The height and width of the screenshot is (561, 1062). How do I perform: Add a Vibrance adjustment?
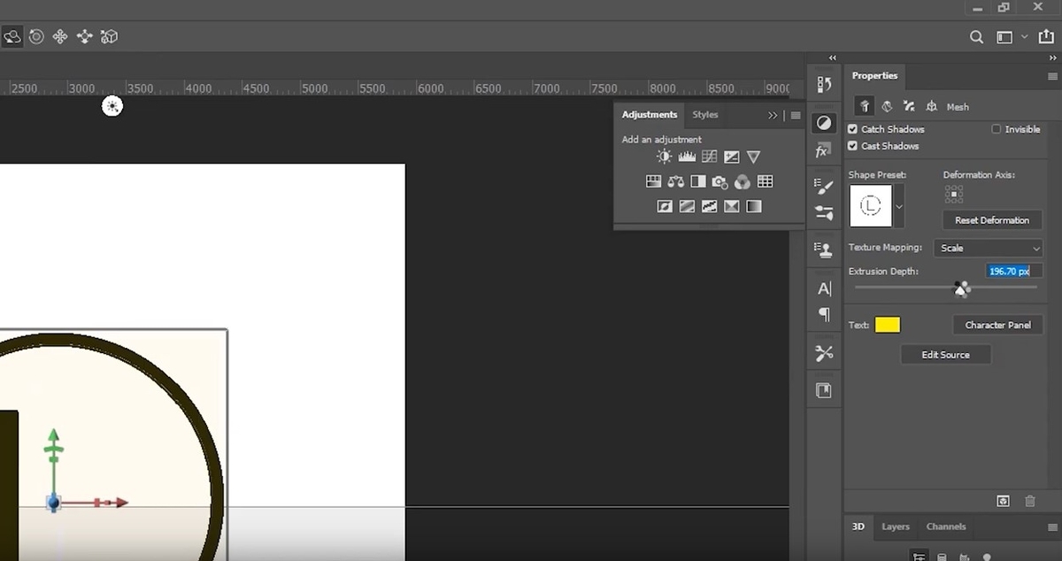(753, 157)
